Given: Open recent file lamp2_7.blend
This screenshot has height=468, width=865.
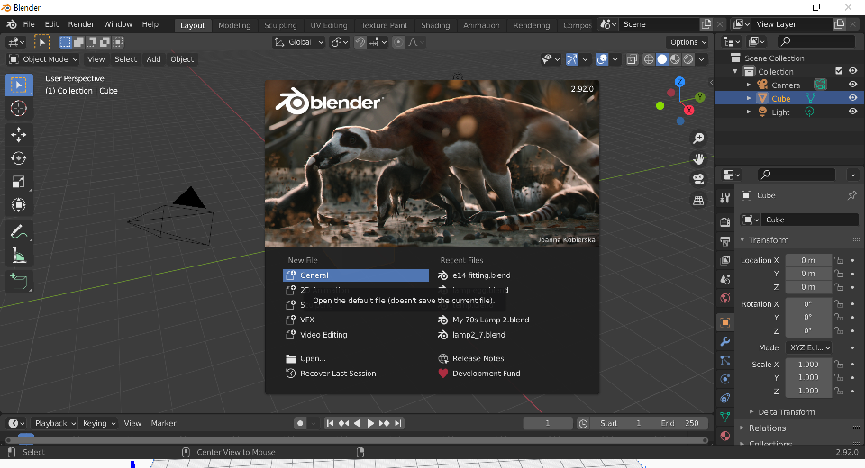Looking at the screenshot, I should click(478, 335).
